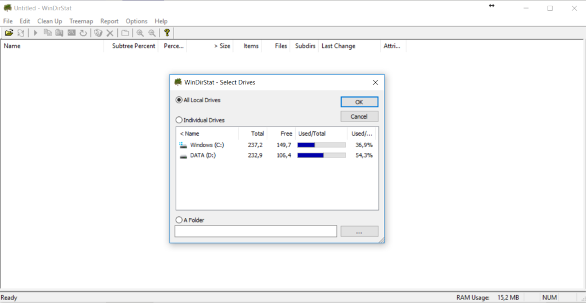Click the Subdirs column header
The image size is (586, 303).
304,46
